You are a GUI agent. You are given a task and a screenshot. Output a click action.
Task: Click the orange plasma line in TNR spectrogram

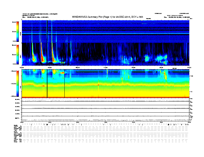click(116, 84)
